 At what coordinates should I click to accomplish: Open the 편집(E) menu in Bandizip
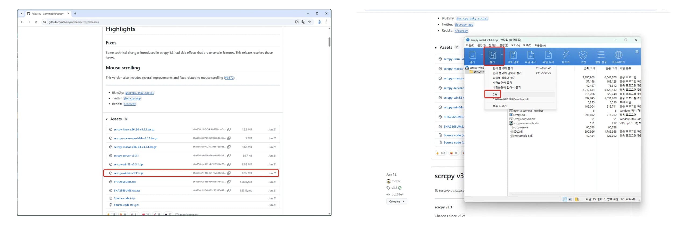(481, 45)
